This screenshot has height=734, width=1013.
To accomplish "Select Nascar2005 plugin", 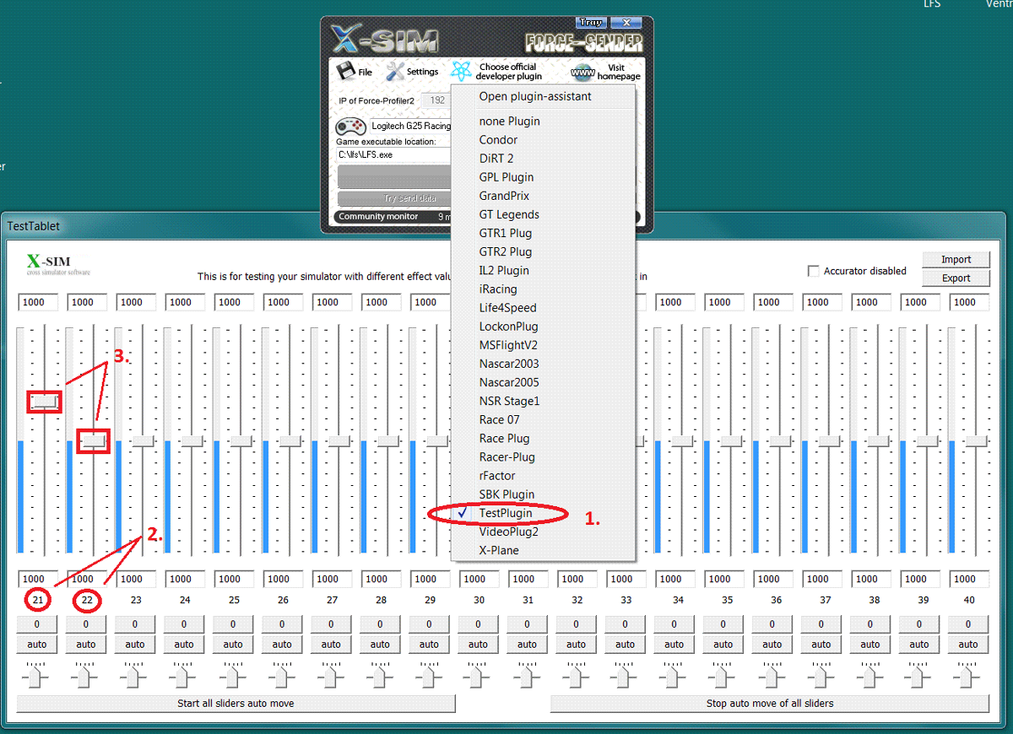I will (509, 382).
